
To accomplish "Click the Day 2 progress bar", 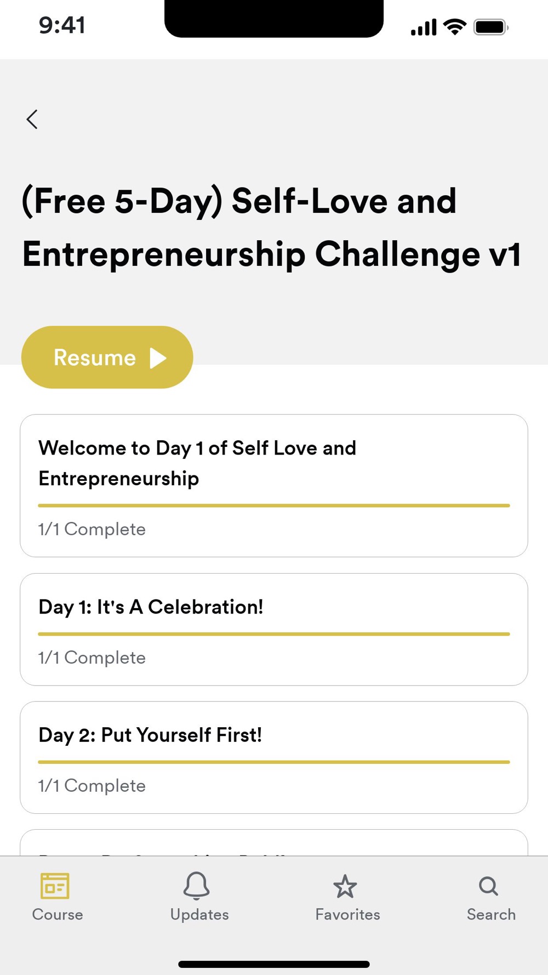I will point(274,762).
